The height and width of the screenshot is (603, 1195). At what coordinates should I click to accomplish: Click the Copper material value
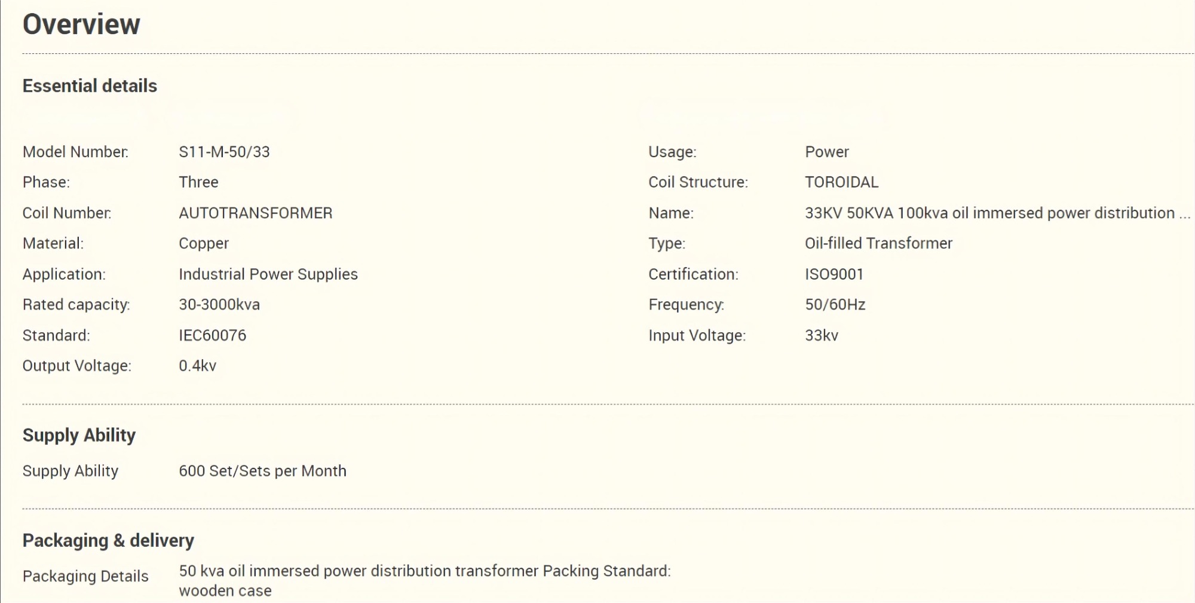click(204, 243)
